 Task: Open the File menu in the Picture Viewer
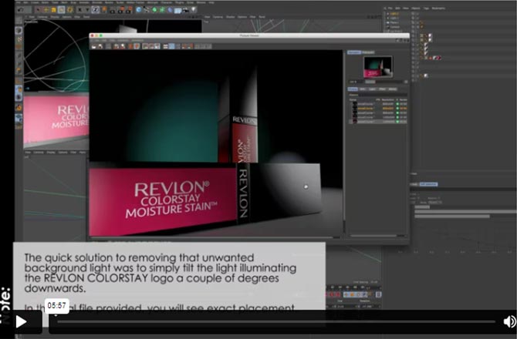point(98,39)
